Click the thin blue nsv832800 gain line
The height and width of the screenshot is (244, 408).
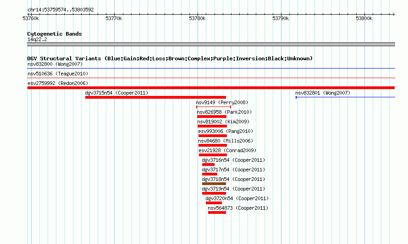click(211, 69)
